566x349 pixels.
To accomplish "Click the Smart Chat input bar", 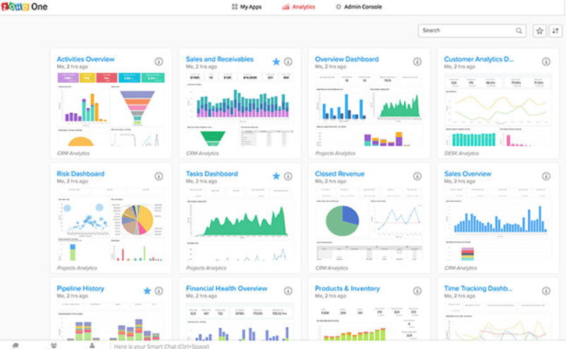I will (x=338, y=345).
